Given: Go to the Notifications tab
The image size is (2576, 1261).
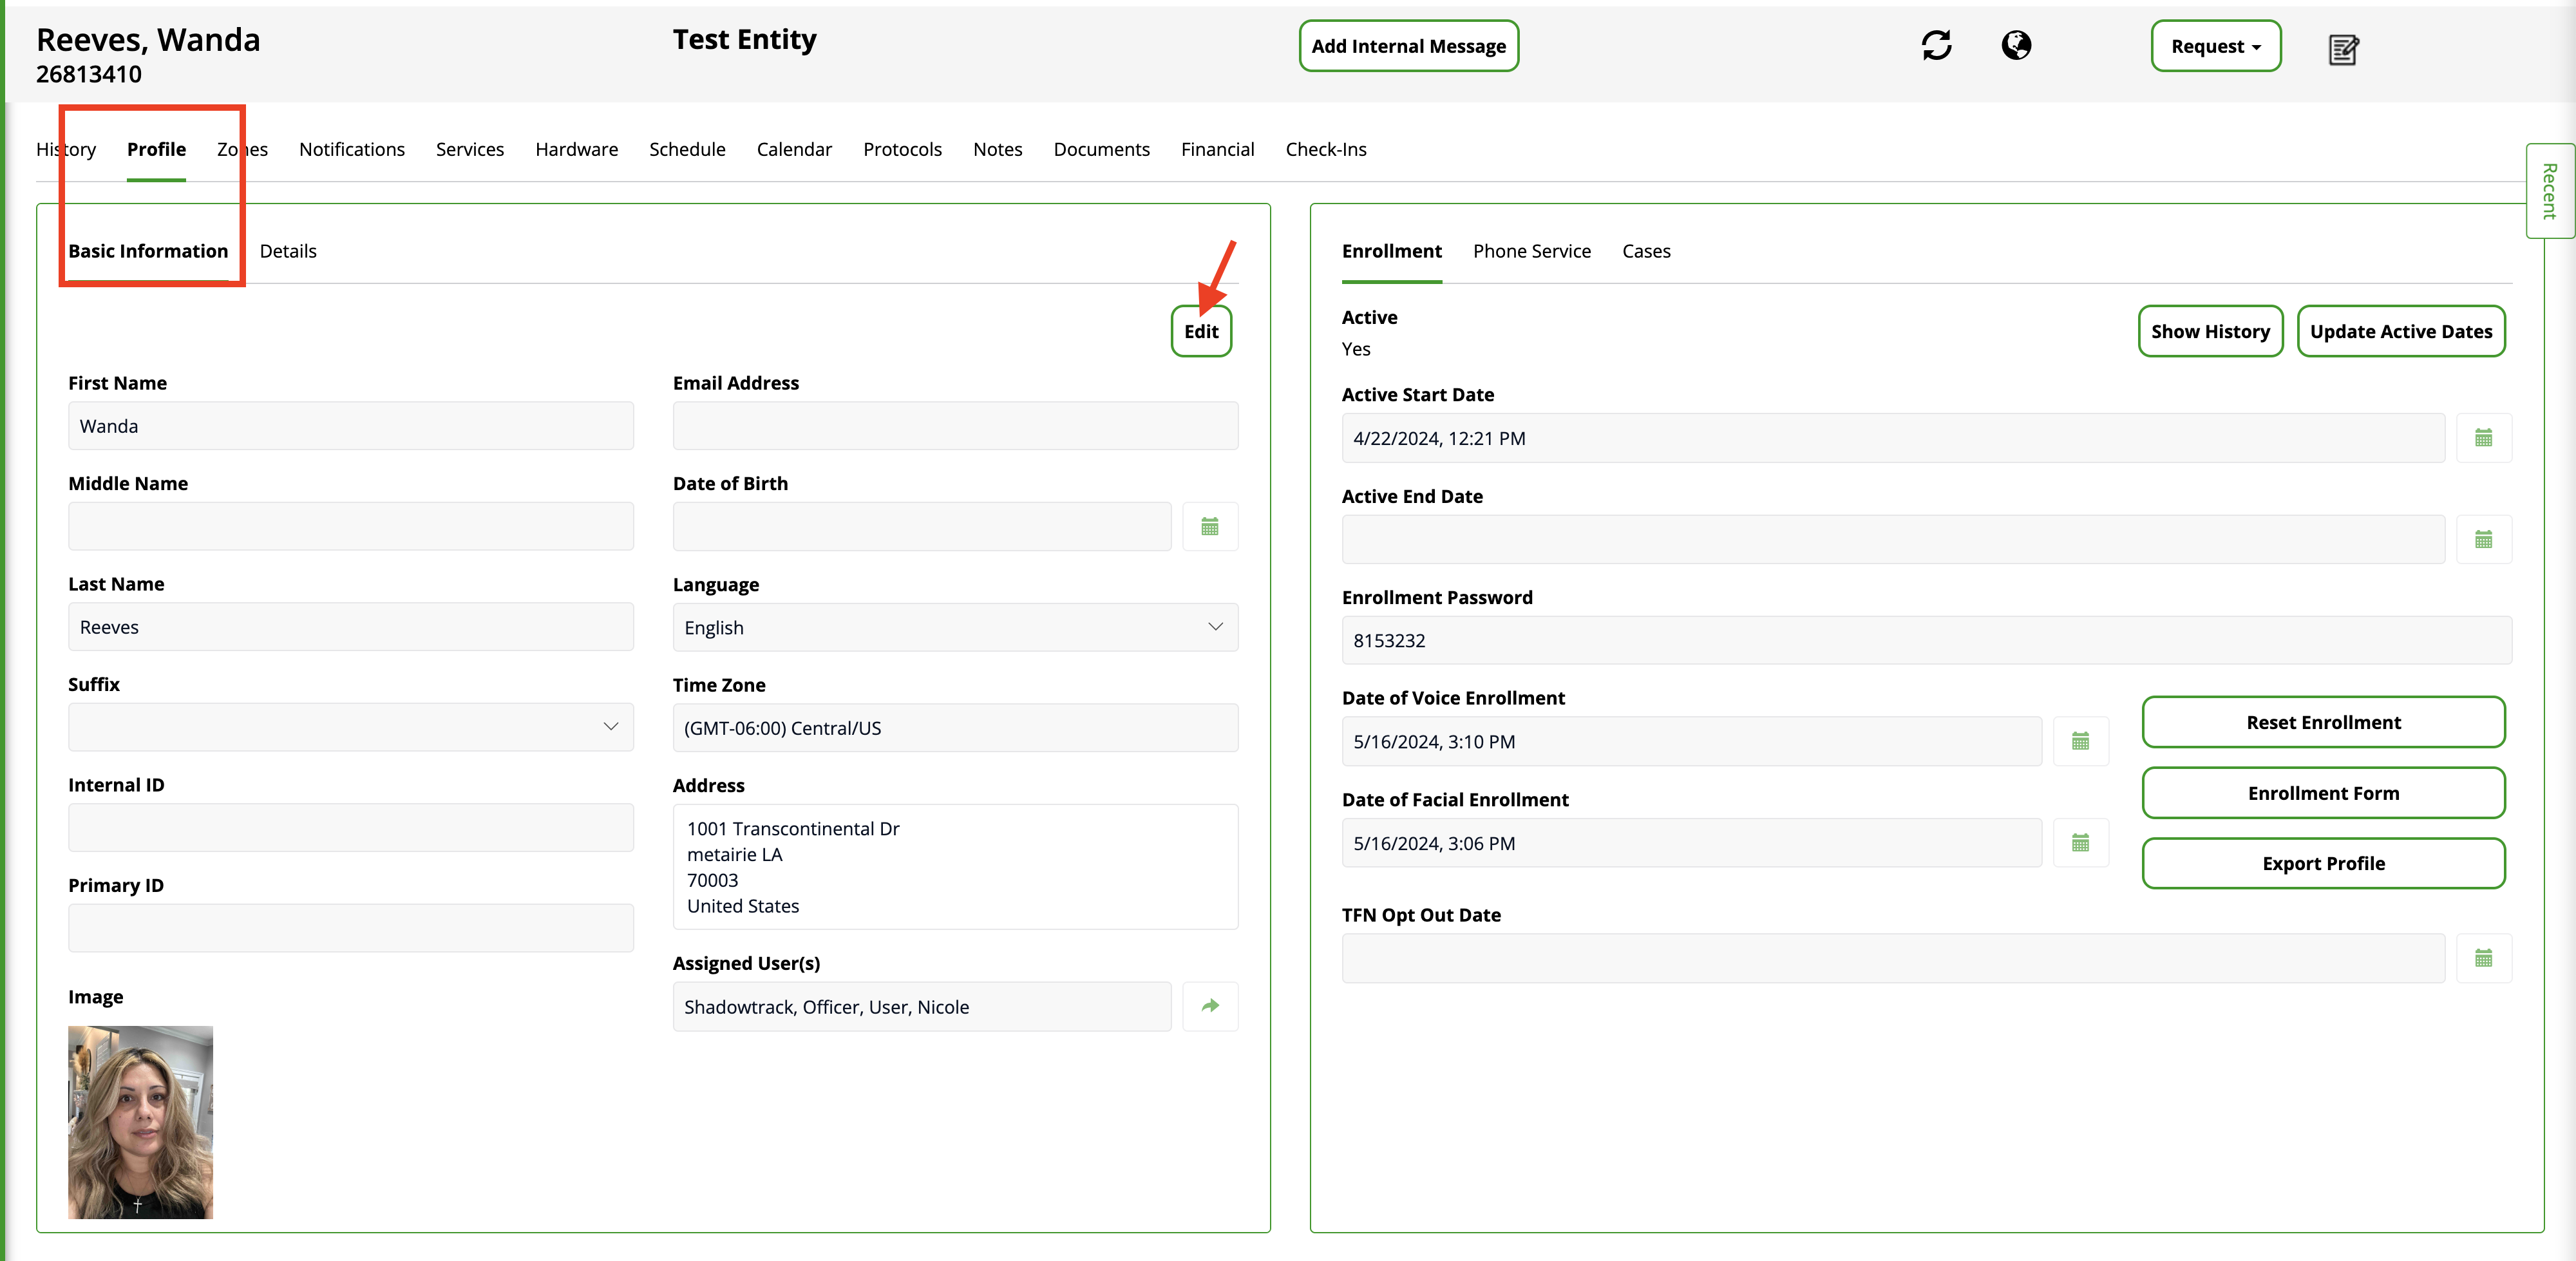Looking at the screenshot, I should pos(352,149).
